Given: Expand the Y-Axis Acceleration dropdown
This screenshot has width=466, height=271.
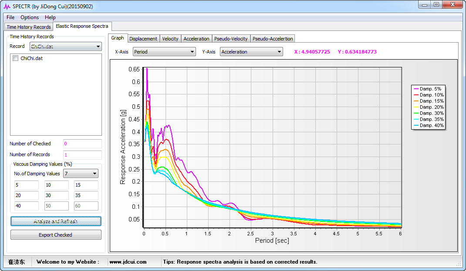Looking at the screenshot, I should click(x=251, y=52).
